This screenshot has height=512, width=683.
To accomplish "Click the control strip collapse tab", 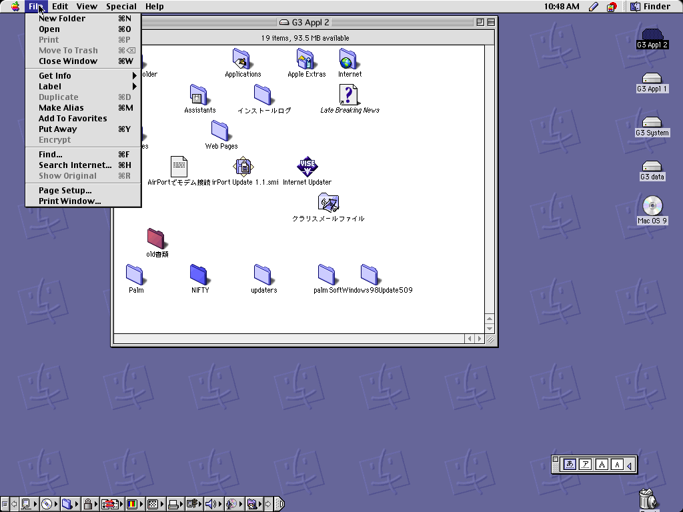I will [280, 504].
